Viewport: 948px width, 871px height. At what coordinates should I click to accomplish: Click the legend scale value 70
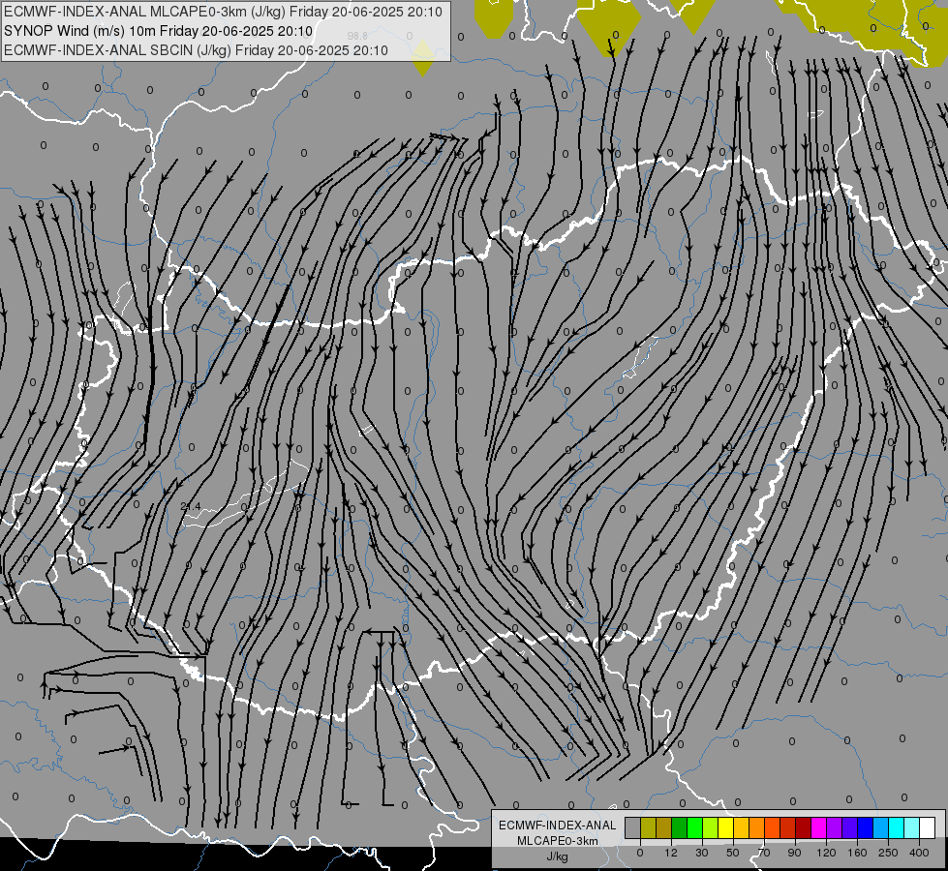[764, 853]
